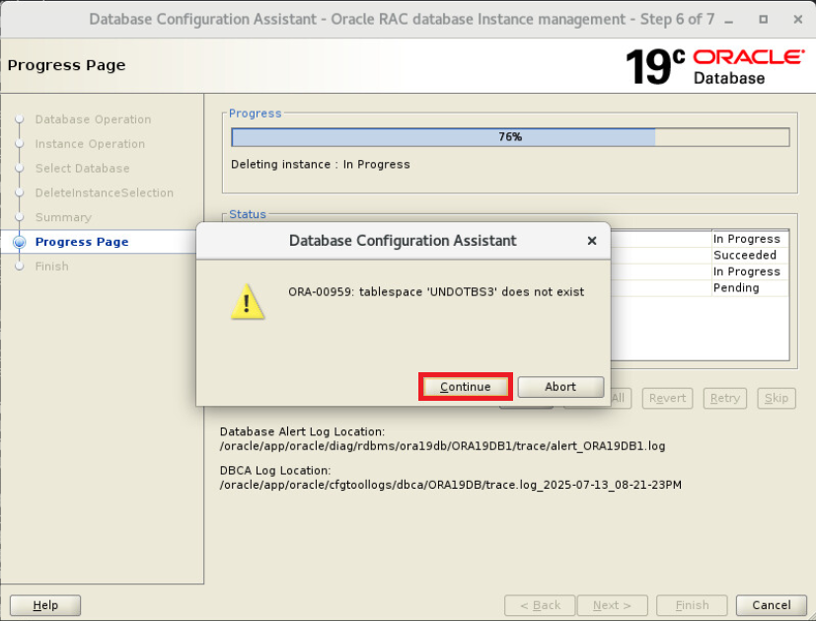Image resolution: width=816 pixels, height=621 pixels.
Task: Click Abort in the error dialog
Action: tap(560, 387)
